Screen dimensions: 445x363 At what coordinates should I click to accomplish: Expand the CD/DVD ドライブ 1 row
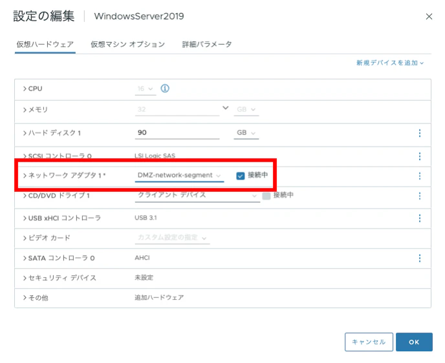click(x=25, y=196)
